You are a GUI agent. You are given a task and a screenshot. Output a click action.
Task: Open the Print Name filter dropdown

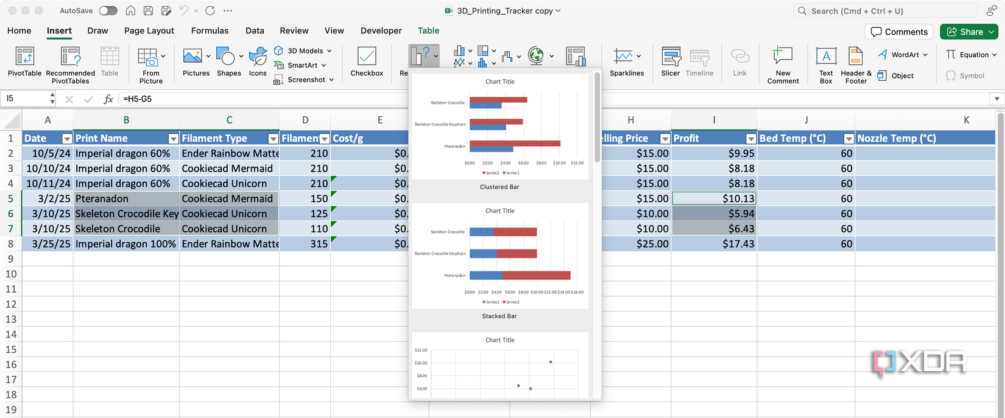pos(173,139)
